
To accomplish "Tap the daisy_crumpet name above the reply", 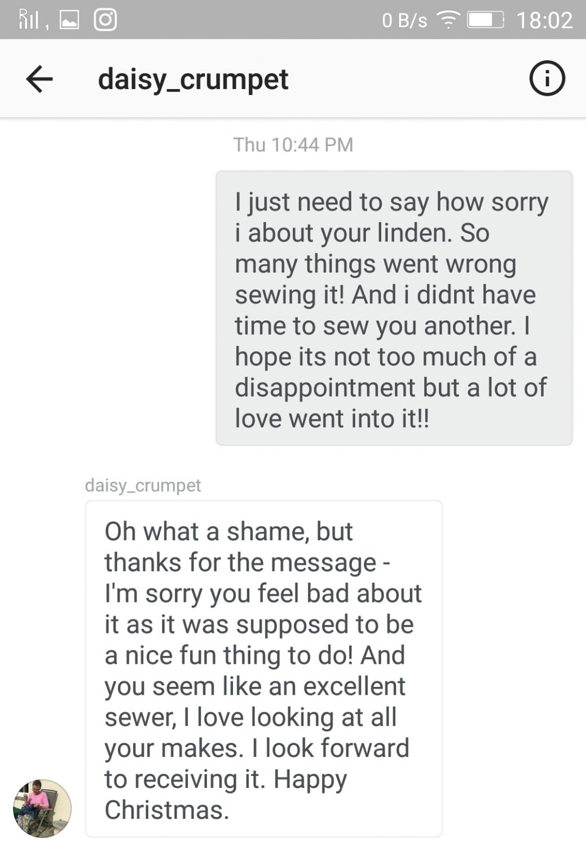I will coord(143,485).
